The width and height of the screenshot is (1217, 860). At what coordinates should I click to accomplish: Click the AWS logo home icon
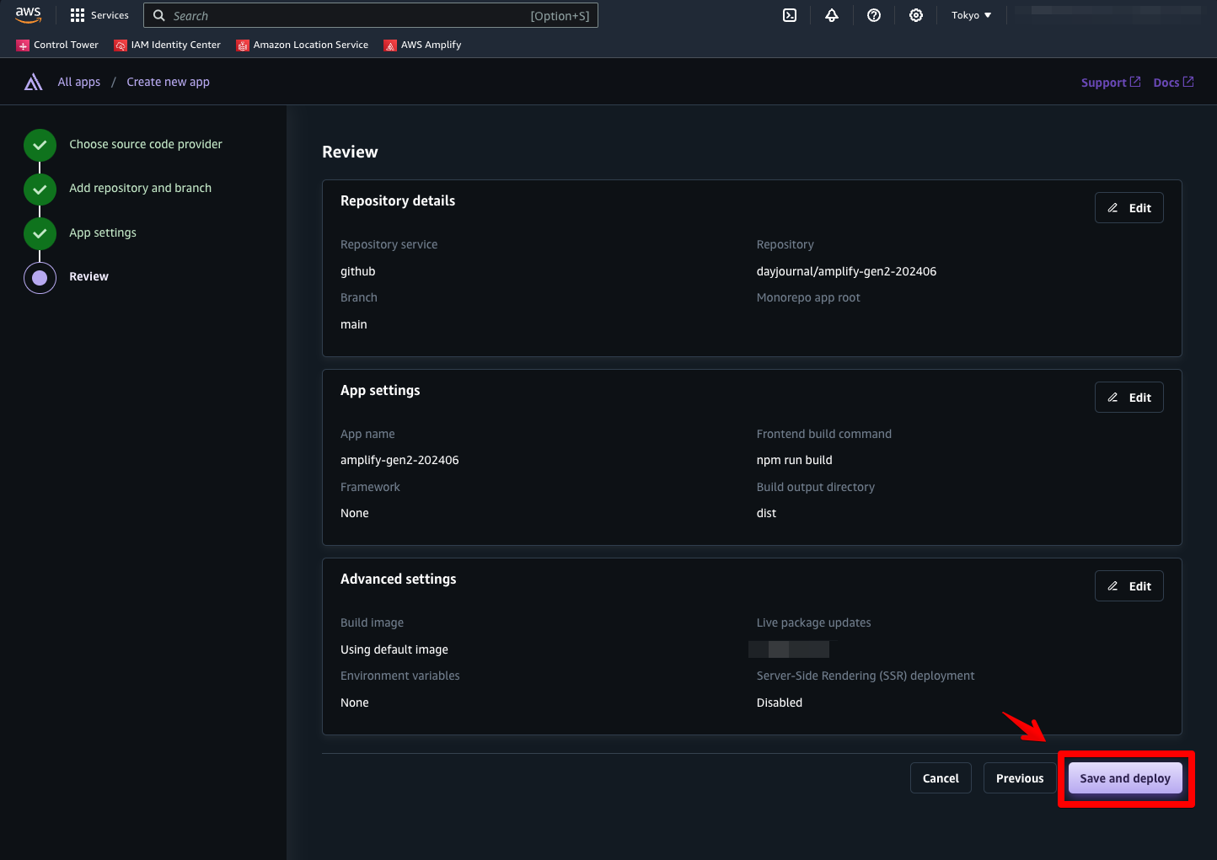click(x=28, y=15)
